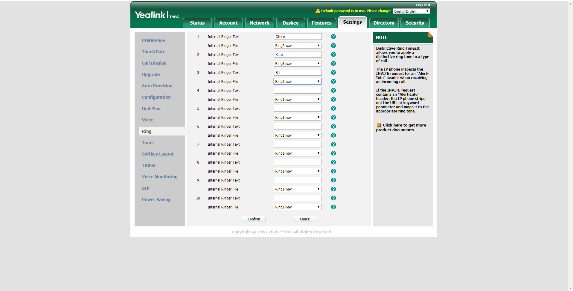Click ringer text field containing Office
Viewport: 573px width, 291px height.
pos(298,36)
